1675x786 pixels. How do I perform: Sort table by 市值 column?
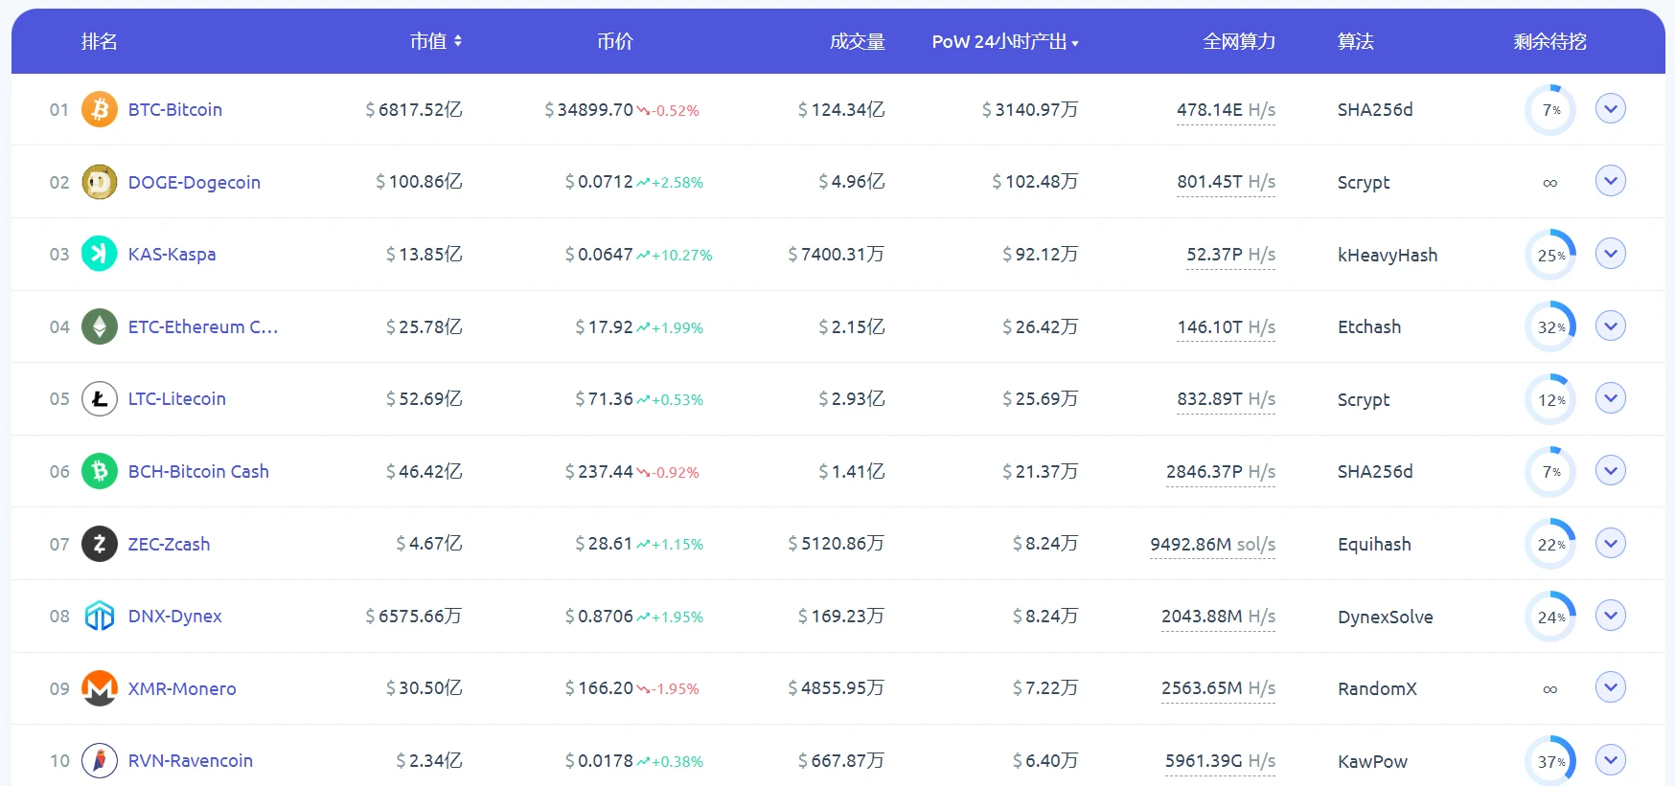pos(436,41)
